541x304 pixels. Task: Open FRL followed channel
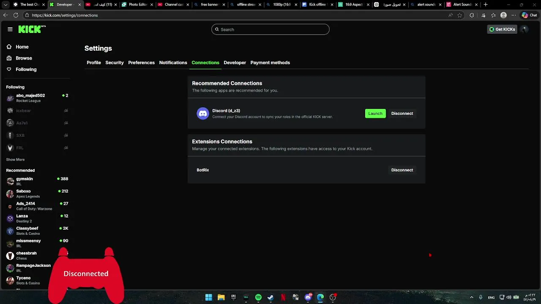(x=37, y=148)
